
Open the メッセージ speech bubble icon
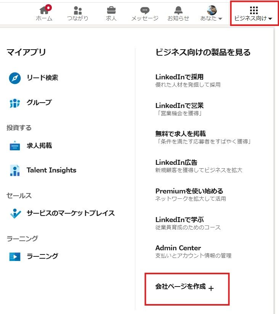[145, 10]
